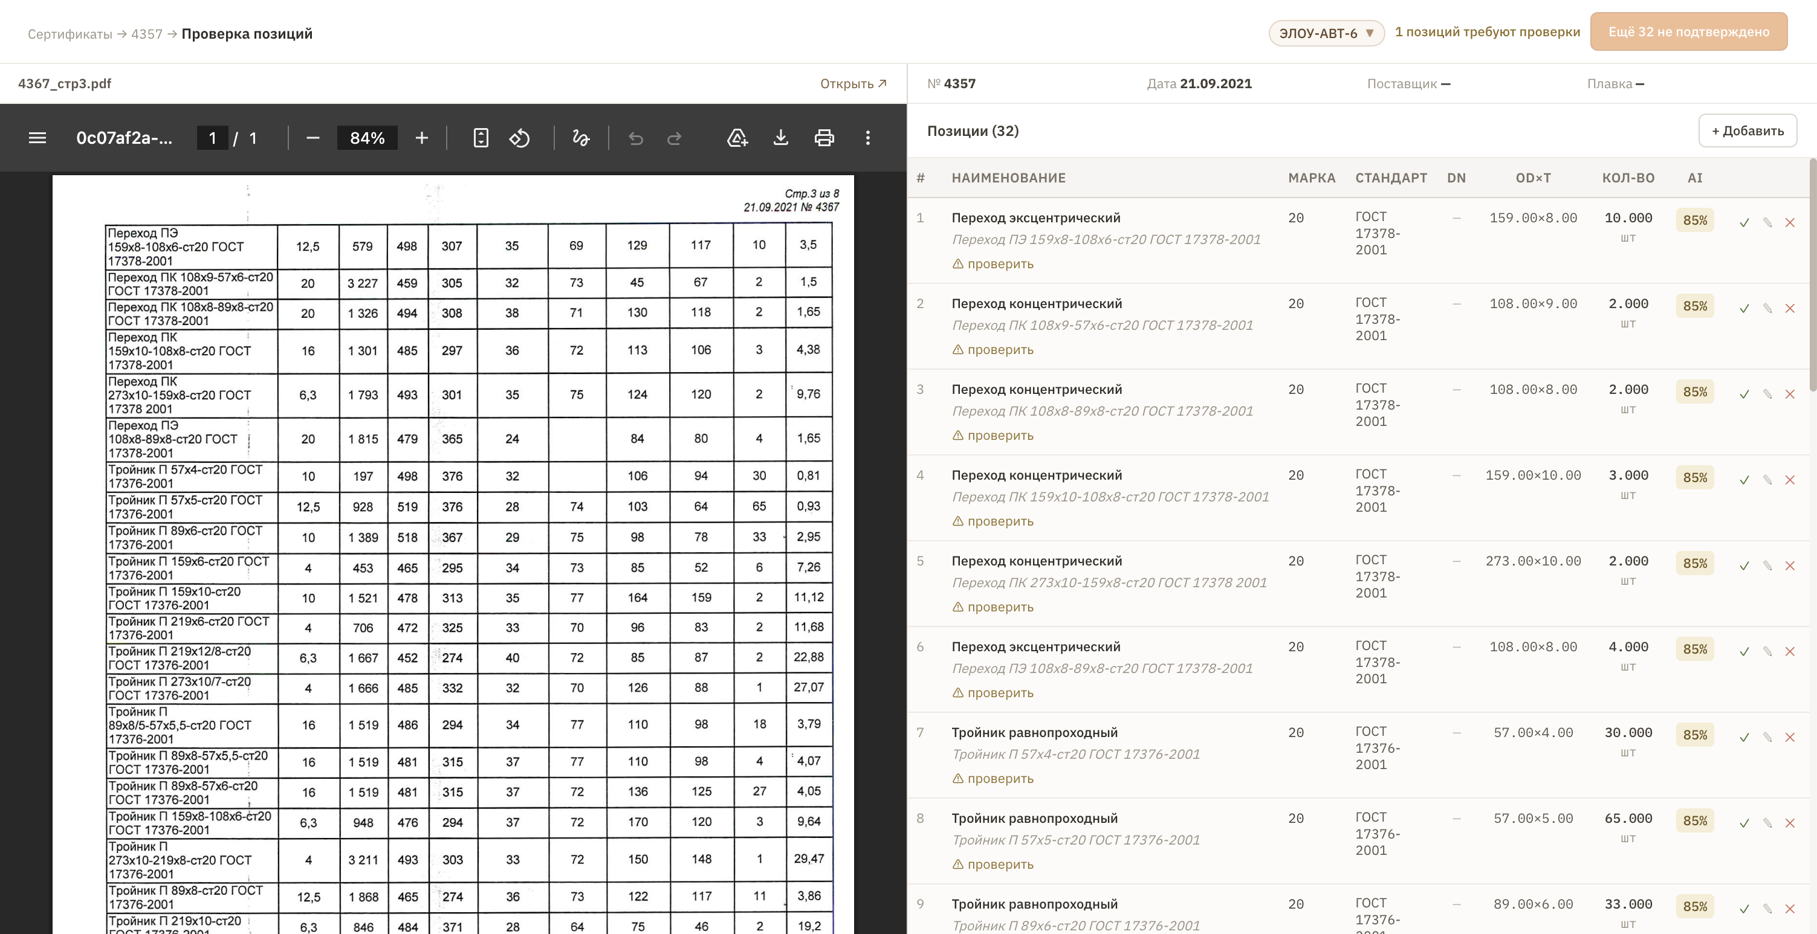Click the OD×T column header

pyautogui.click(x=1534, y=178)
